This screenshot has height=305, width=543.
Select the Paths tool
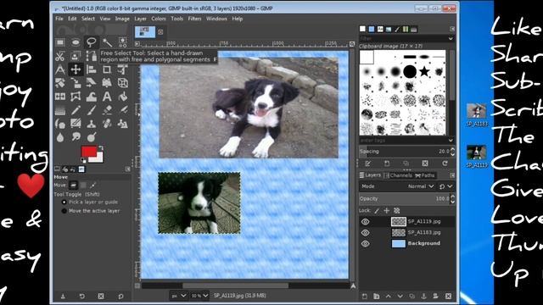point(91,56)
